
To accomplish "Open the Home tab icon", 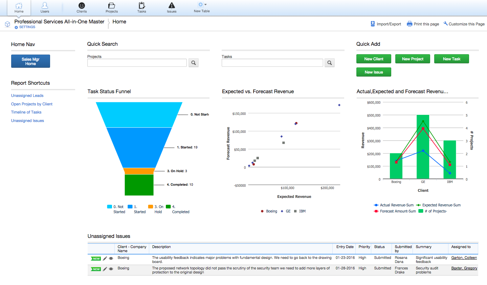I will click(19, 6).
